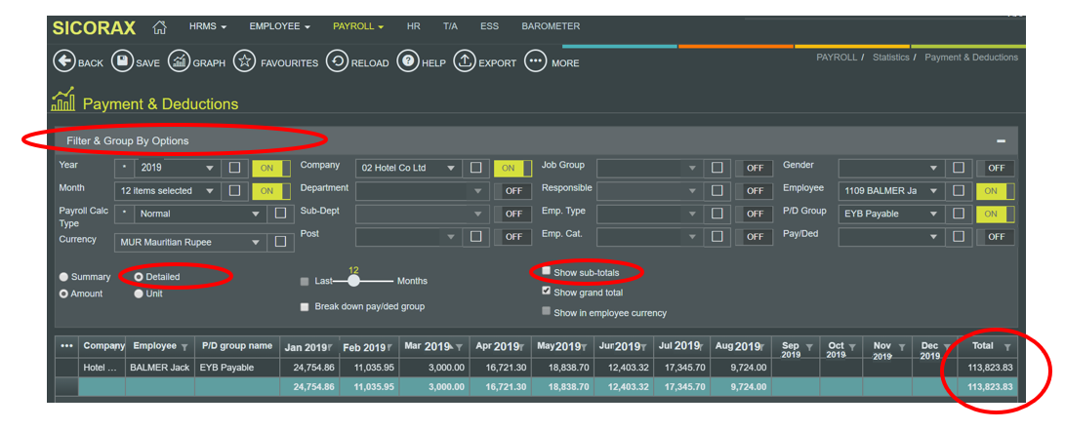Click the Export icon
1065x431 pixels.
(x=466, y=61)
